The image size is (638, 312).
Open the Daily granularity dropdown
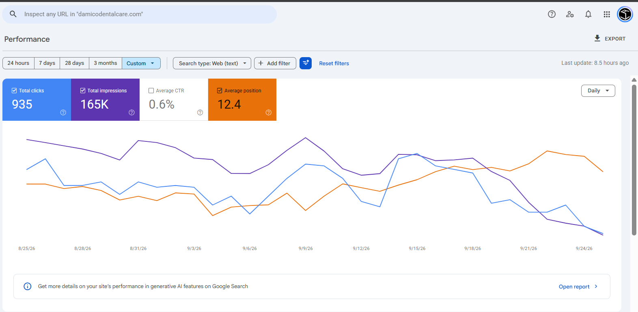[598, 91]
